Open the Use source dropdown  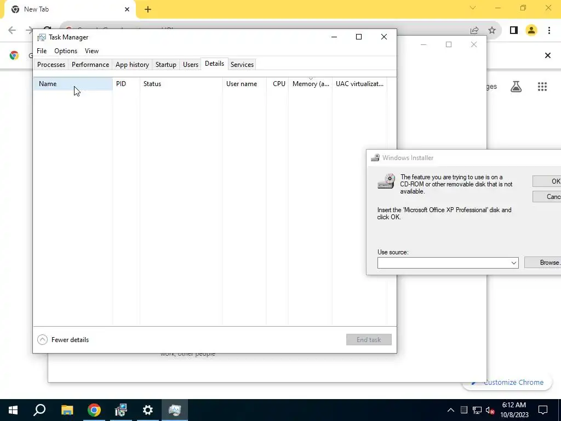click(x=514, y=263)
